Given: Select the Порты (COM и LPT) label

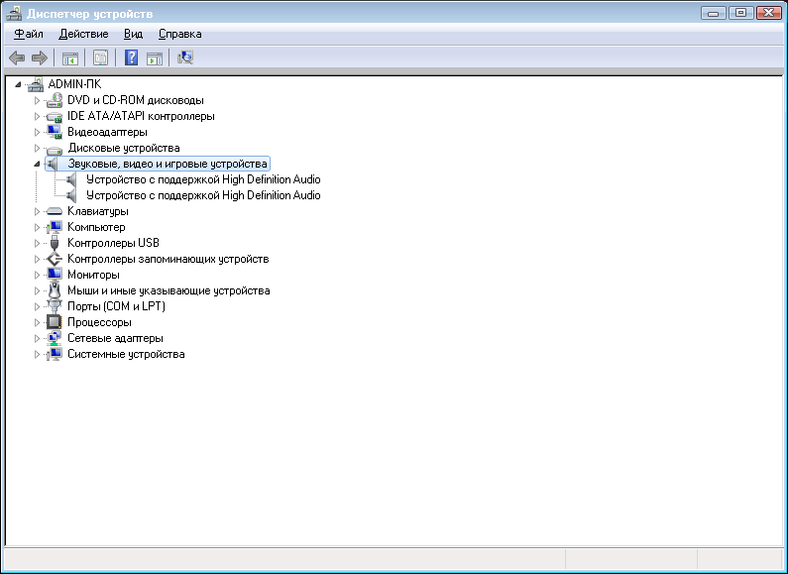Looking at the screenshot, I should (116, 306).
